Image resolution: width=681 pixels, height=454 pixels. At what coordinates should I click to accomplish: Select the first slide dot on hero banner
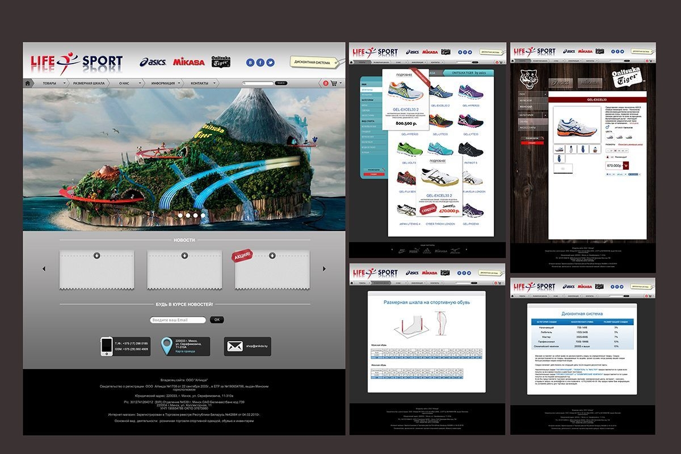(x=180, y=216)
